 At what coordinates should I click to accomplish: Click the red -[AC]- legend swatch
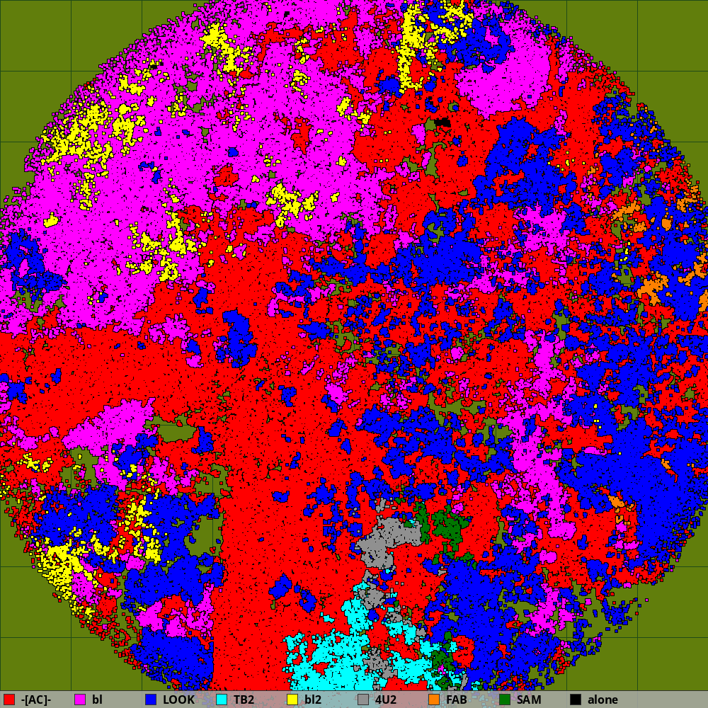click(x=9, y=700)
